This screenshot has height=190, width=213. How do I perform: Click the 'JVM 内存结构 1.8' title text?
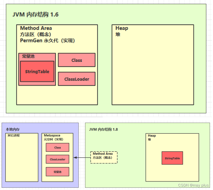tap(103, 129)
